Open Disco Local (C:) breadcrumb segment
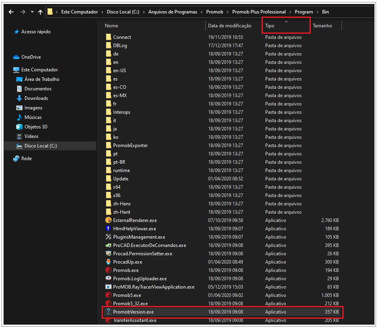This screenshot has height=329, width=378. click(123, 12)
